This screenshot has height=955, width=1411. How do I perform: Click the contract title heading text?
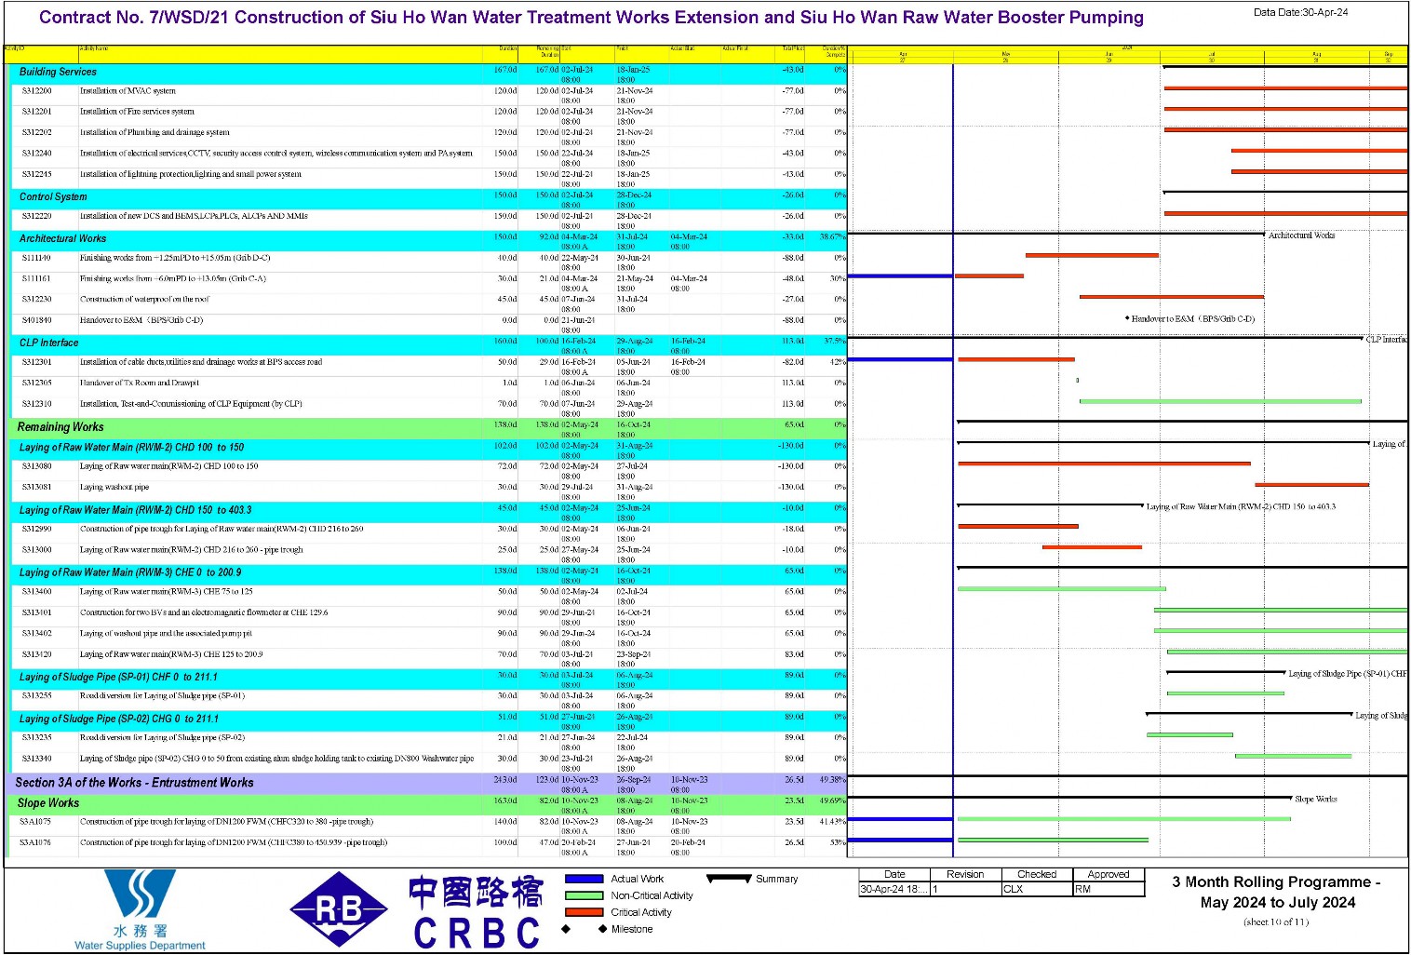[591, 17]
